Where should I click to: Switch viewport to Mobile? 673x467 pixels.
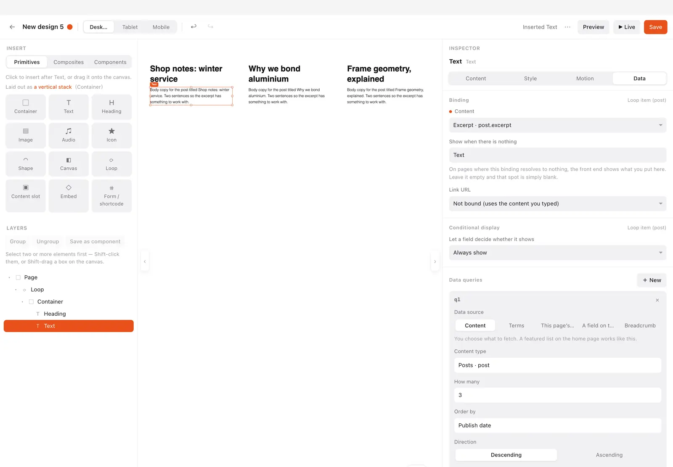(x=161, y=27)
